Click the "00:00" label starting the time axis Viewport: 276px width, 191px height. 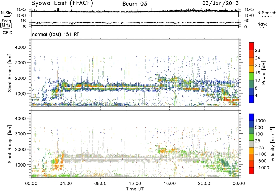click(31, 184)
